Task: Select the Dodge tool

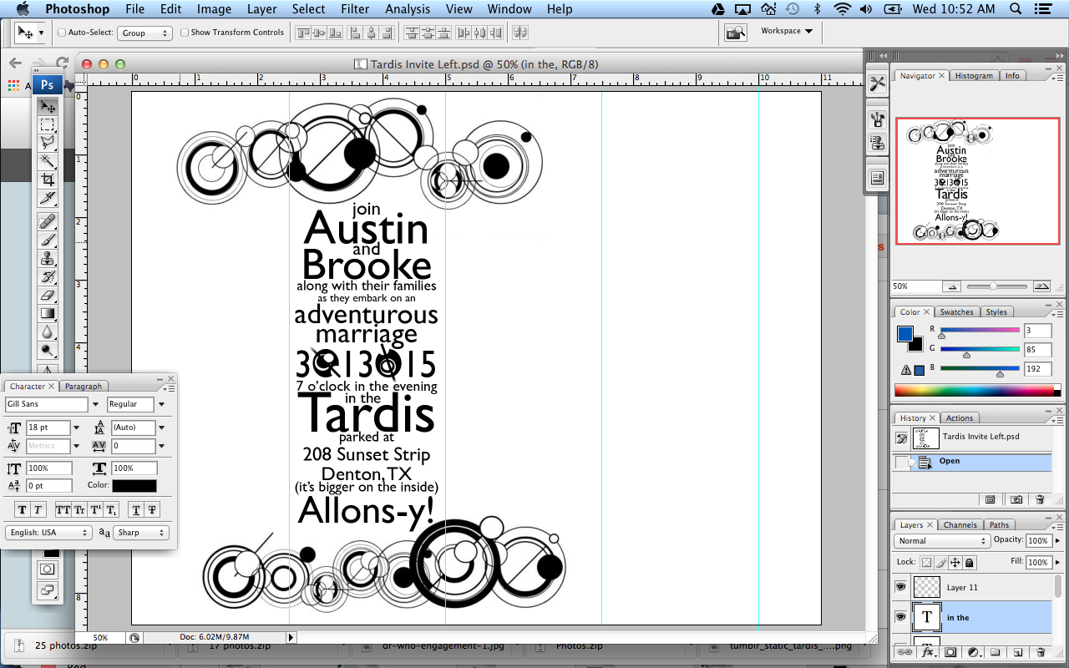Action: coord(48,350)
